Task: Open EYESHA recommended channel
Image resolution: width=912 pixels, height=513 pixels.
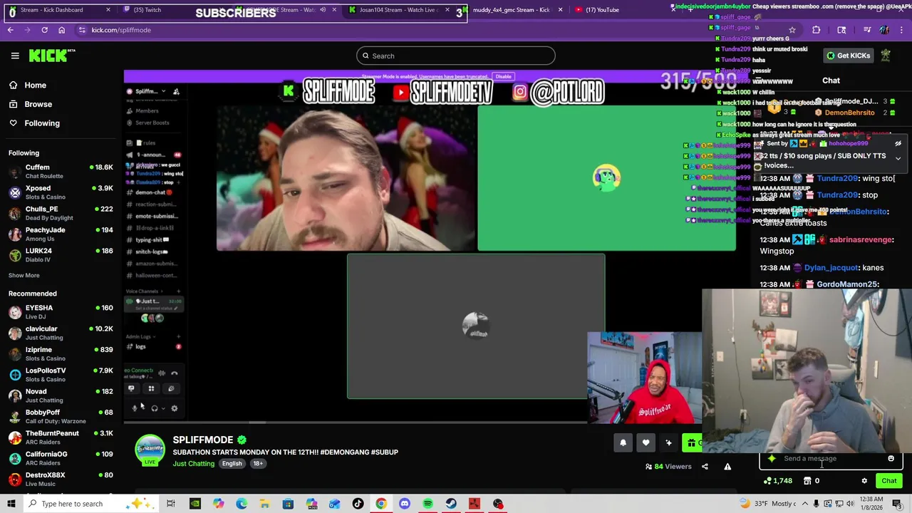Action: point(61,312)
